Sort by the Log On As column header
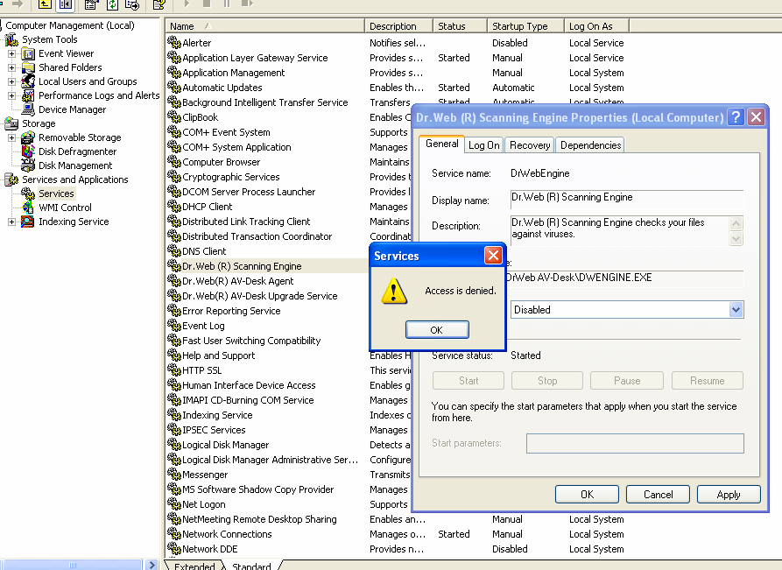The height and width of the screenshot is (570, 782). [x=597, y=26]
